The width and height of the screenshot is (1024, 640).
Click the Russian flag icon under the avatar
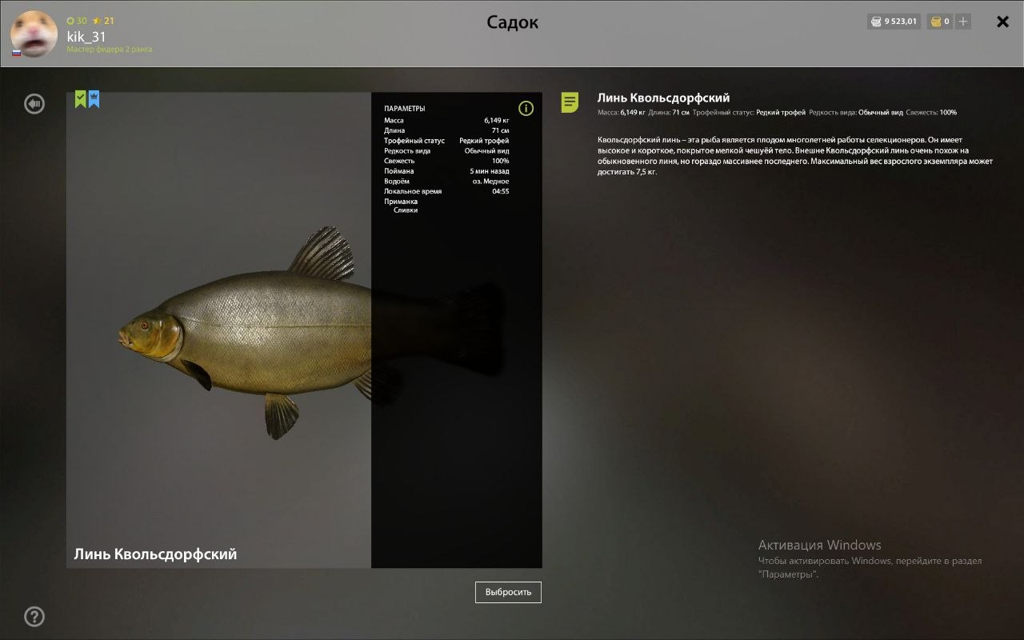(16, 53)
